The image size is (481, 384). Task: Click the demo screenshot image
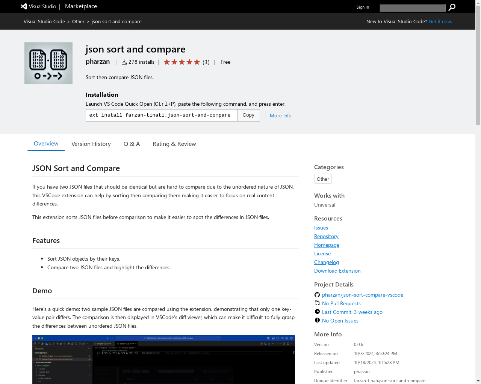click(163, 360)
